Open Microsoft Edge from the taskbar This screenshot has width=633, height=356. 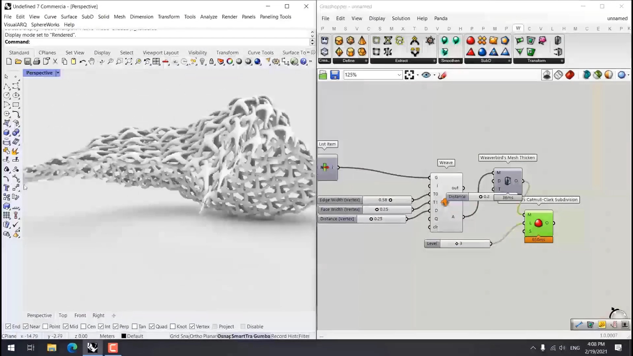(72, 348)
